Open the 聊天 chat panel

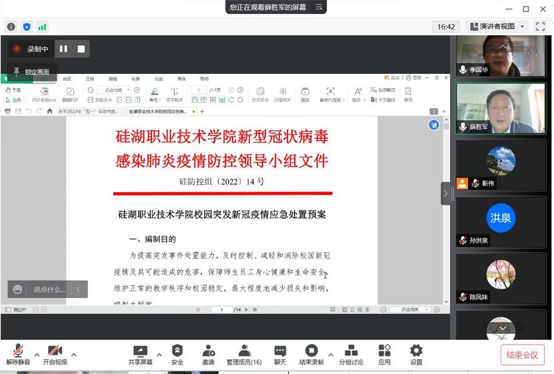280,355
